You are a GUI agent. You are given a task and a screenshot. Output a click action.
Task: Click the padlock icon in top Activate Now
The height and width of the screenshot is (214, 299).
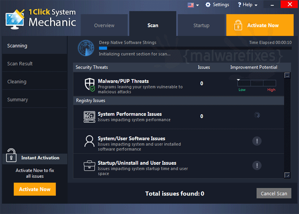pyautogui.click(x=238, y=25)
